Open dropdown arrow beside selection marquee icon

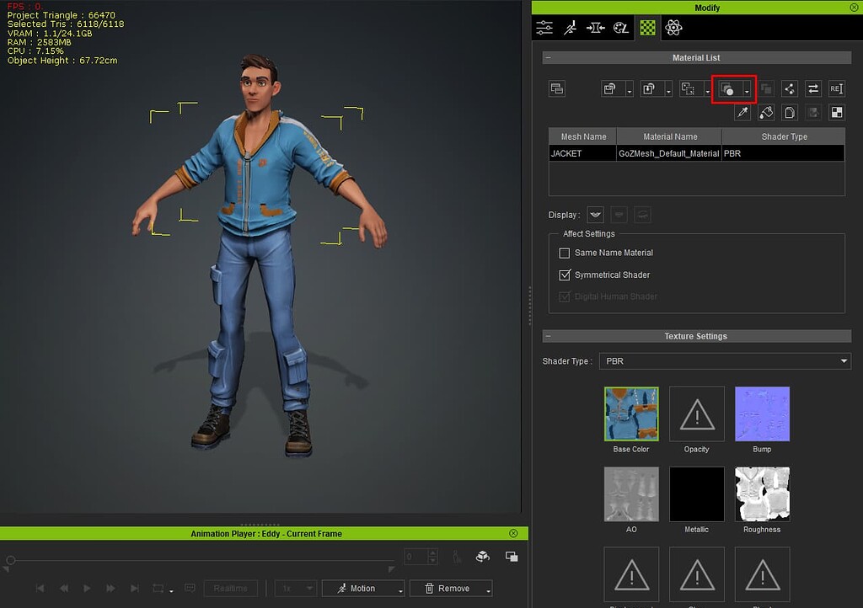[x=707, y=89]
